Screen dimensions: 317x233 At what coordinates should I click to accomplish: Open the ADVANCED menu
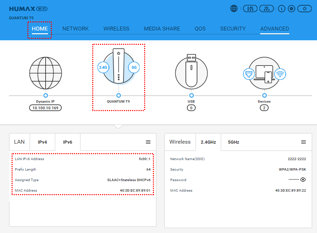pyautogui.click(x=275, y=29)
